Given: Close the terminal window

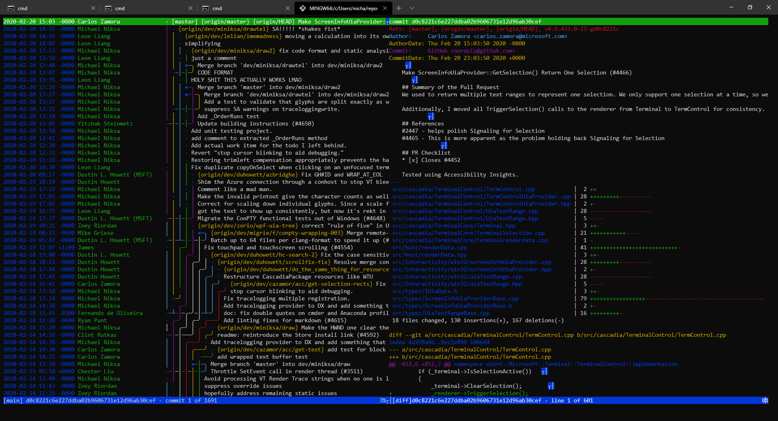Looking at the screenshot, I should click(769, 7).
